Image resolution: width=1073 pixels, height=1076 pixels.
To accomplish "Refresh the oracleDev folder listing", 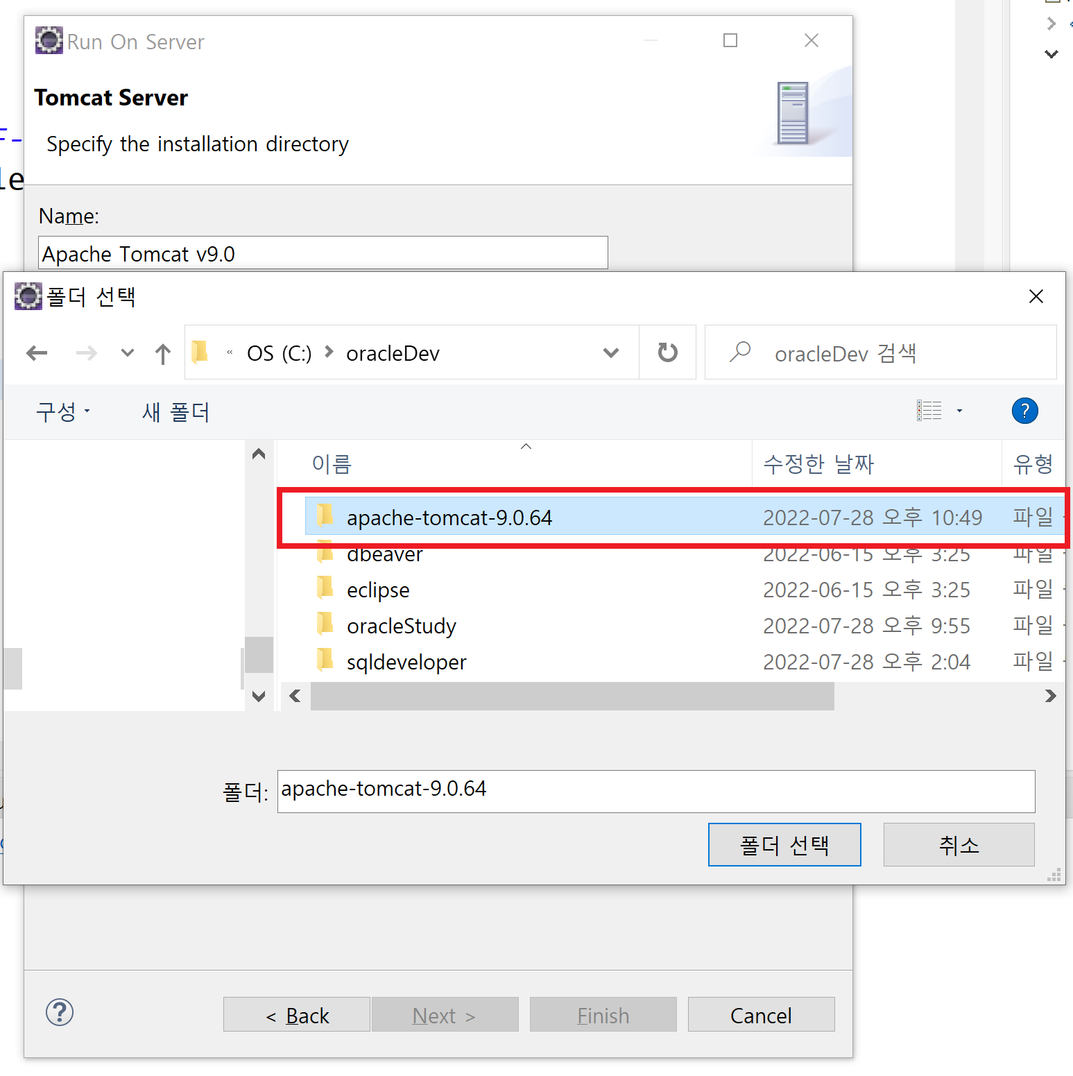I will 667,352.
